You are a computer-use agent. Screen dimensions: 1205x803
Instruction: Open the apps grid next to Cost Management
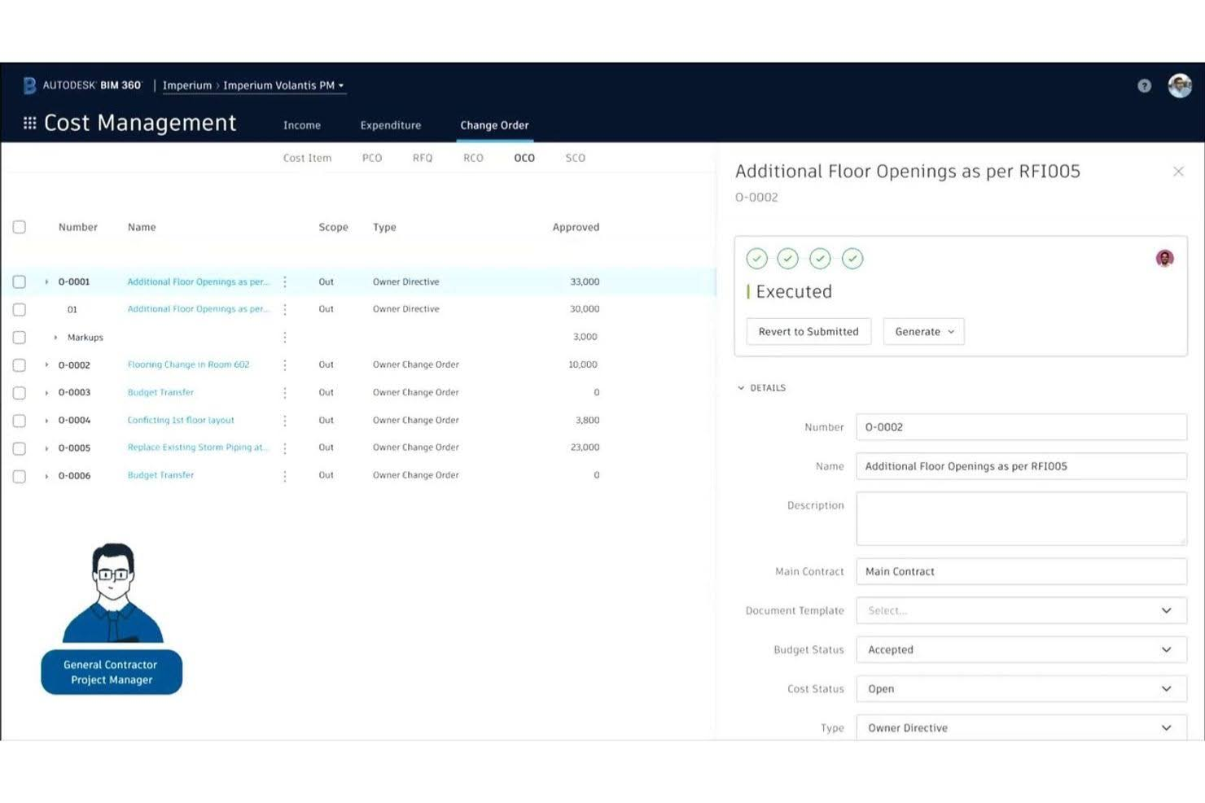[29, 122]
